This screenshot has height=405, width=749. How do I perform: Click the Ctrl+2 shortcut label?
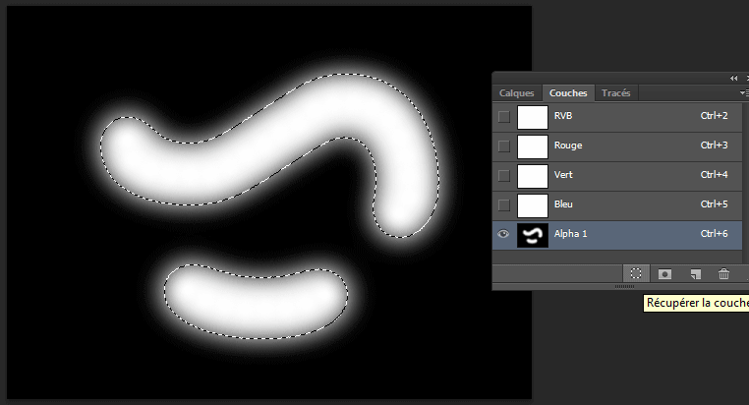click(x=715, y=116)
